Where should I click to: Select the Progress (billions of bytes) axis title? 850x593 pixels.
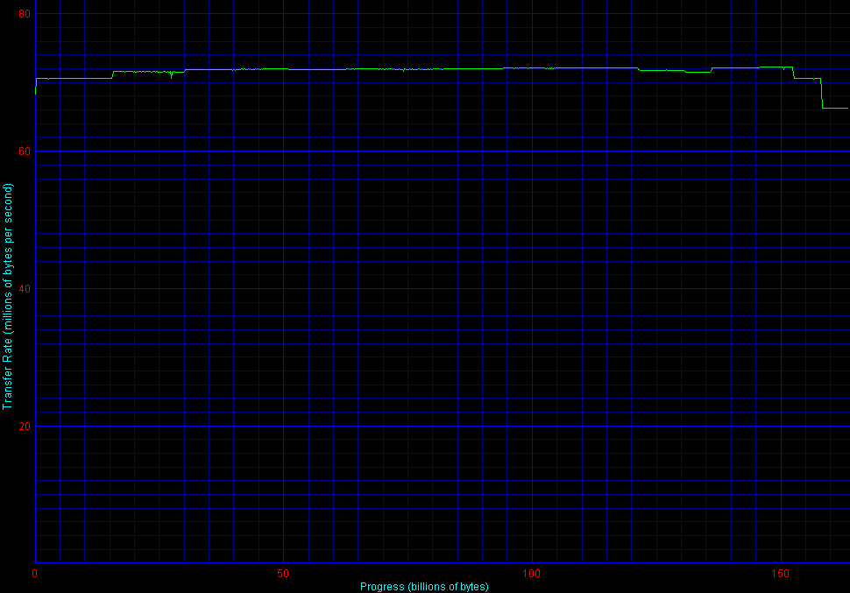(424, 586)
